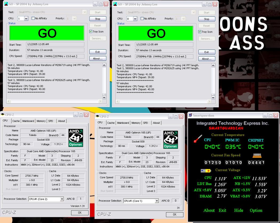The height and width of the screenshot is (223, 280).
Task: Click the Exit link in Smartguardian
Action: pyautogui.click(x=222, y=210)
